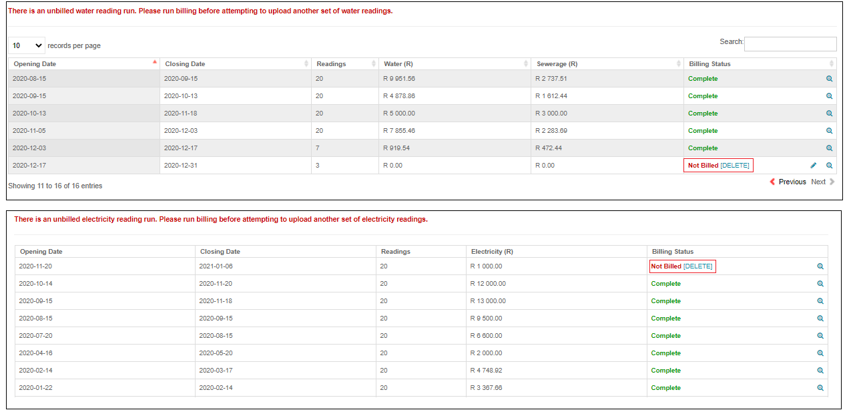View electricity run opening 2020-02-14
853x416 pixels.
(x=820, y=371)
